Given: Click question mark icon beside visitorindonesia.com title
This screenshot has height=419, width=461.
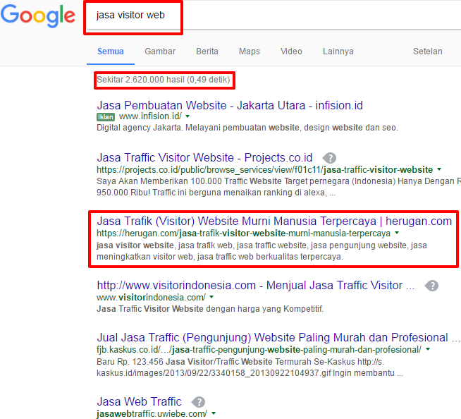Looking at the screenshot, I should pos(431,286).
